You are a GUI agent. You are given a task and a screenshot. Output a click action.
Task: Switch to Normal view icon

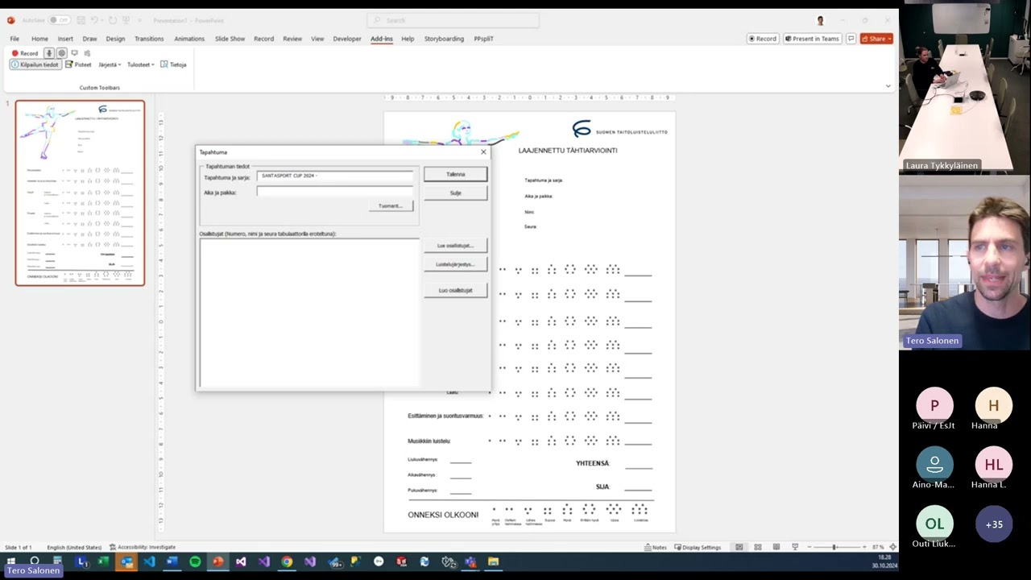pos(739,548)
